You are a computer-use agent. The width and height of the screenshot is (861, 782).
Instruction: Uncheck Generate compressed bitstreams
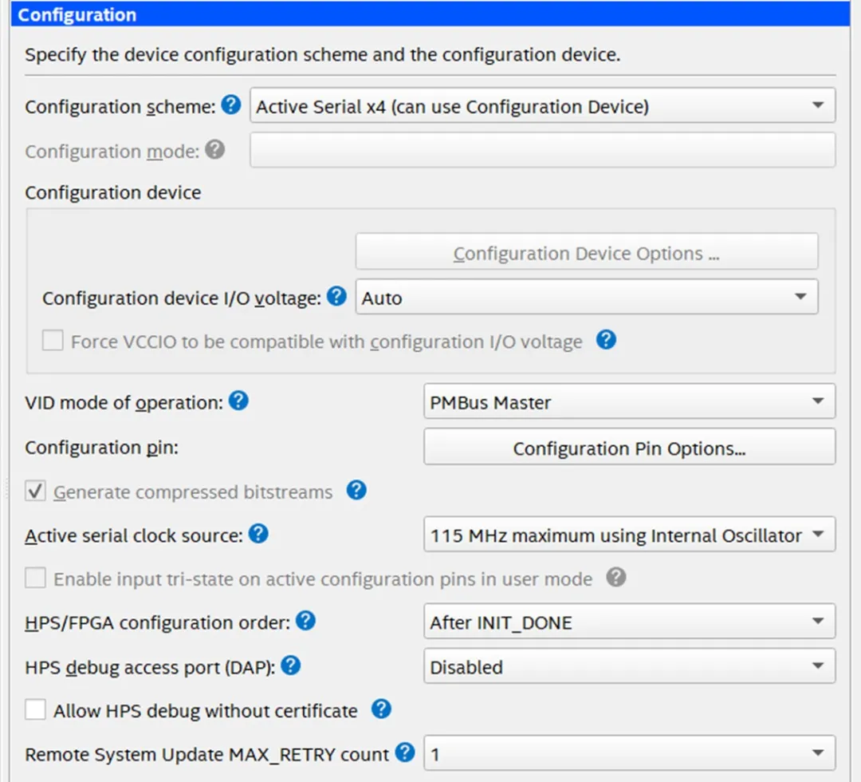click(x=35, y=491)
